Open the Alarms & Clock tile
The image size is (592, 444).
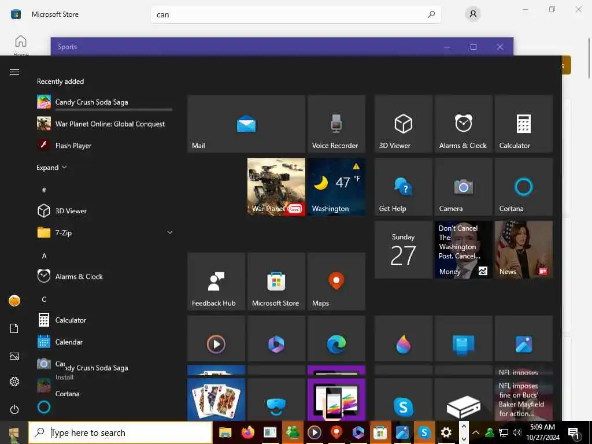pos(463,124)
